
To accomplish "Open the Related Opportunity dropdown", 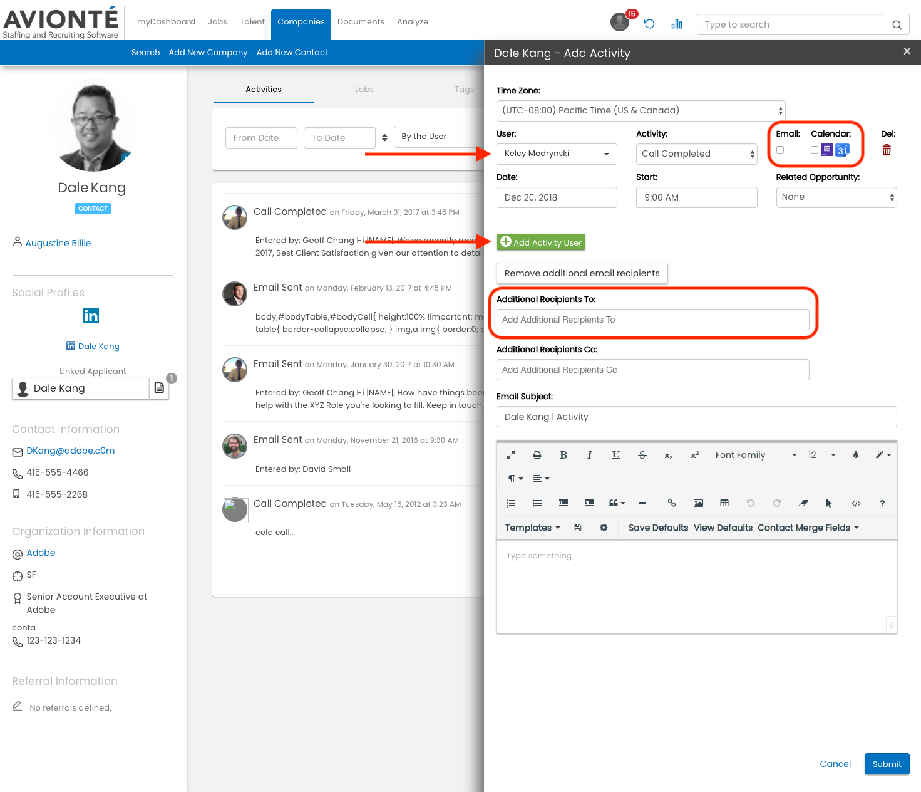I will tap(836, 197).
